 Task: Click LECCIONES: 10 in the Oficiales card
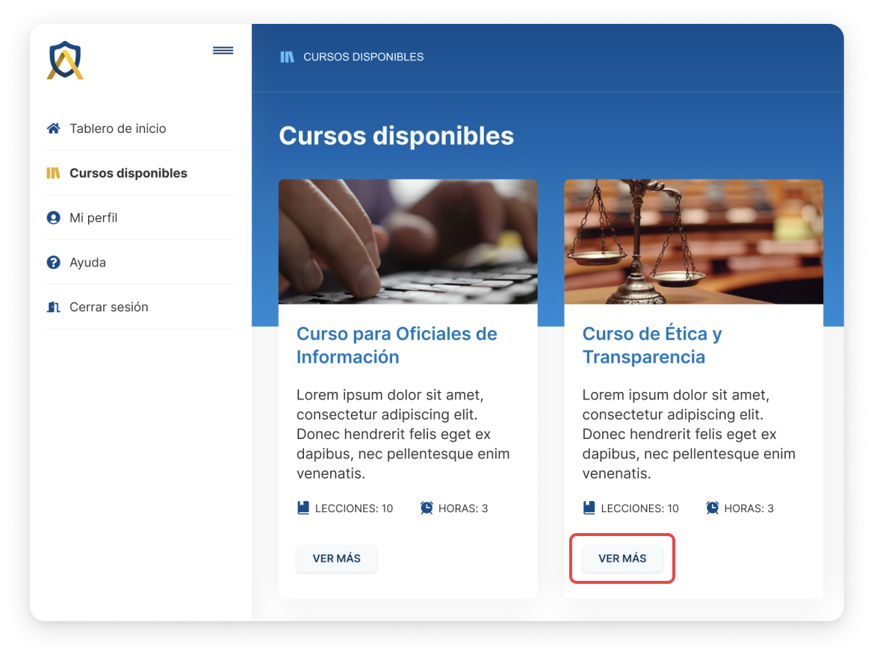pos(354,508)
